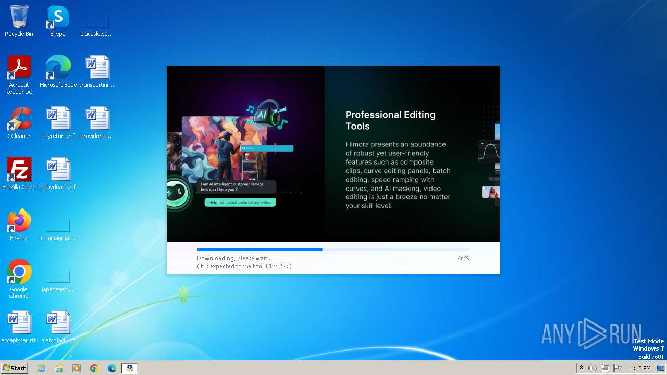The width and height of the screenshot is (667, 375).
Task: Click the Filmora features description paragraph
Action: click(398, 175)
